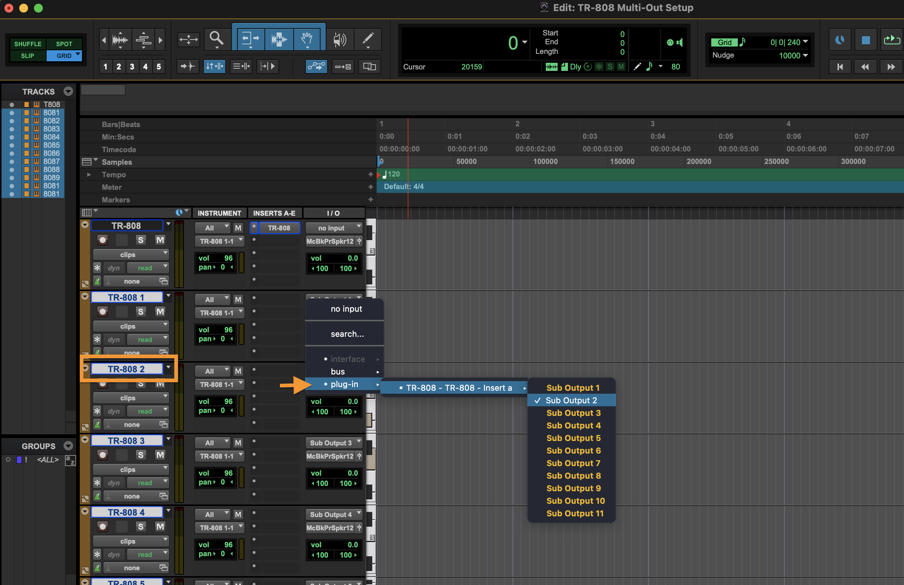This screenshot has width=904, height=585.
Task: Open the 'bus' submenu
Action: click(x=345, y=372)
